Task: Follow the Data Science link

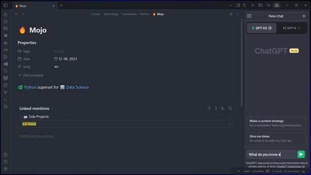Action: [77, 87]
